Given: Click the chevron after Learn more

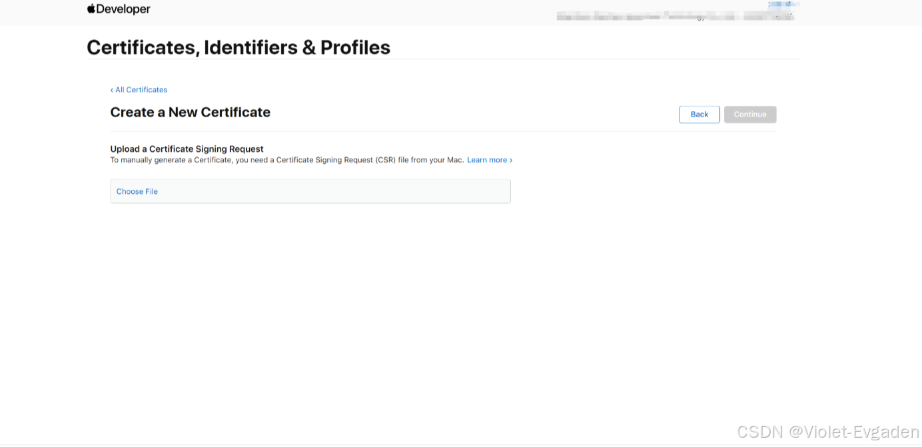Looking at the screenshot, I should pyautogui.click(x=511, y=161).
